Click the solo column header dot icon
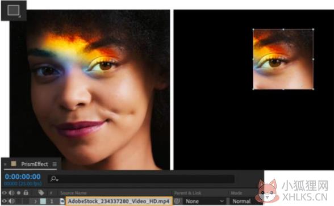This screenshot has height=206, width=334. tap(19, 193)
